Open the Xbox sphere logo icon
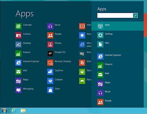 [82, 72]
